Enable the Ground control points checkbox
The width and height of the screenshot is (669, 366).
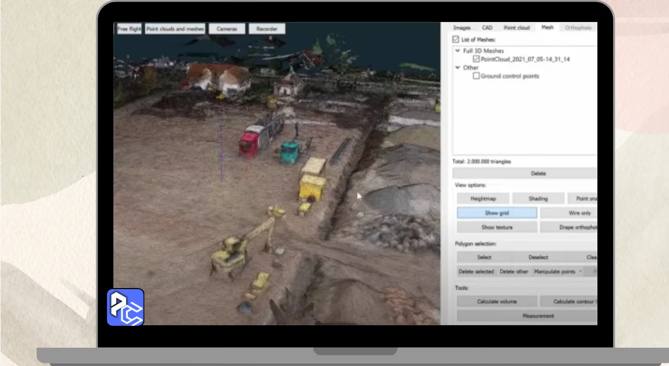(476, 76)
